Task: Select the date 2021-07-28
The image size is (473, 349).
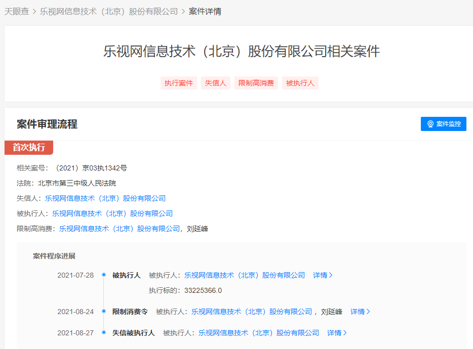Action: [75, 275]
